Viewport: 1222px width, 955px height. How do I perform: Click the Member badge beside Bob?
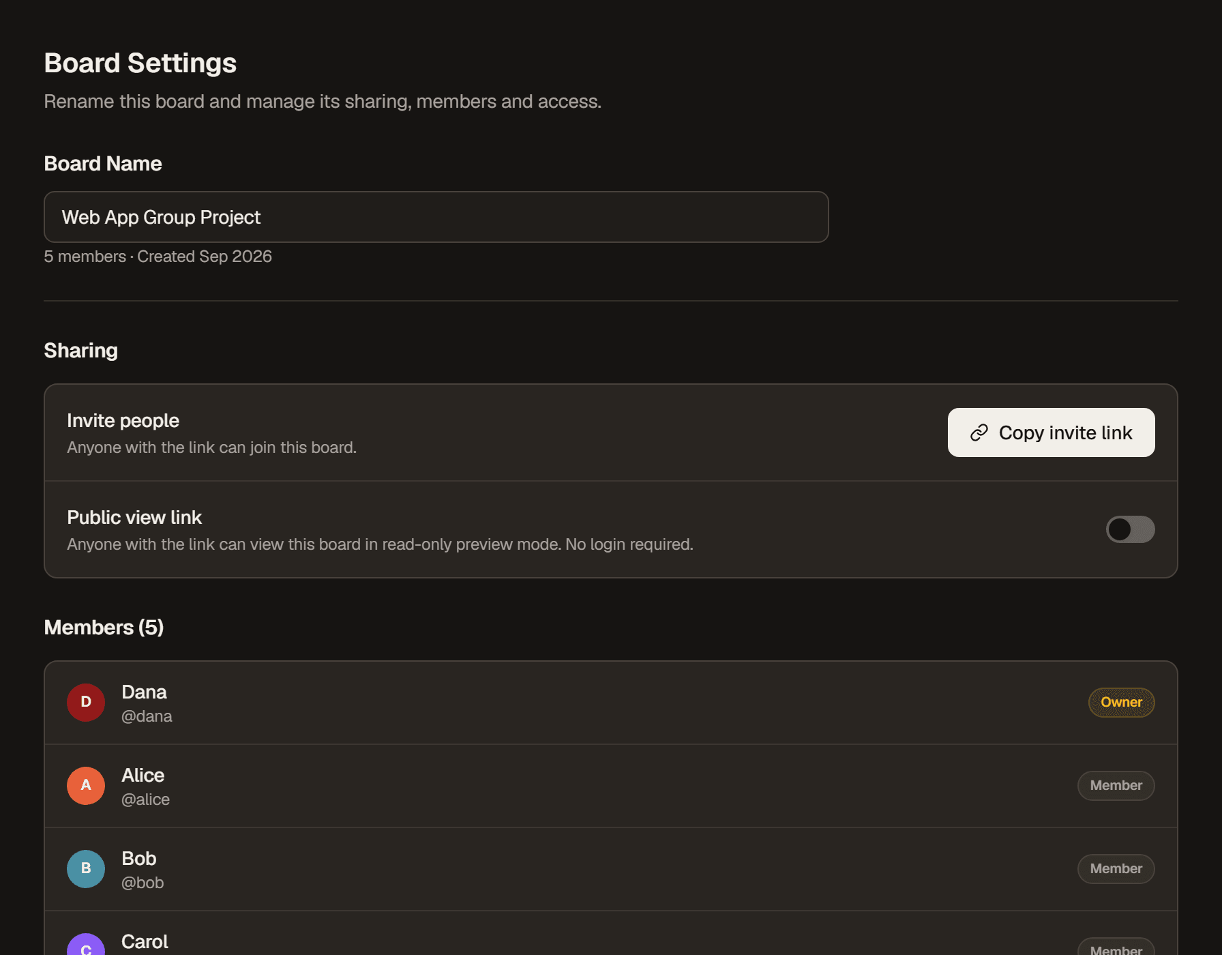tap(1116, 869)
